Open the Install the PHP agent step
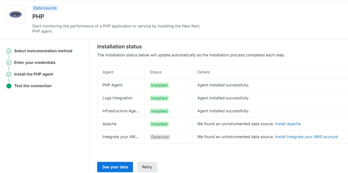The height and width of the screenshot is (173, 348). [34, 74]
